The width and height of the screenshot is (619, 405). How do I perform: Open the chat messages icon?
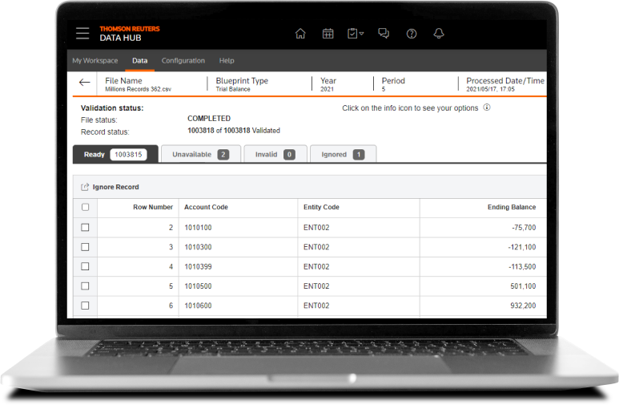(384, 34)
